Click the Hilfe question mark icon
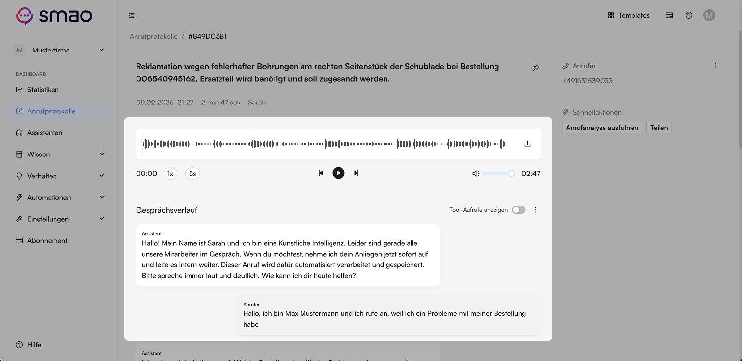 tap(19, 345)
